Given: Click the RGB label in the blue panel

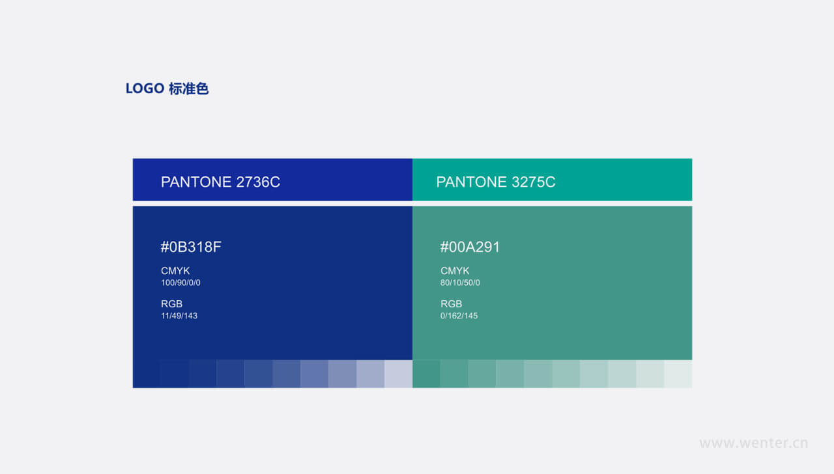Looking at the screenshot, I should pyautogui.click(x=171, y=304).
